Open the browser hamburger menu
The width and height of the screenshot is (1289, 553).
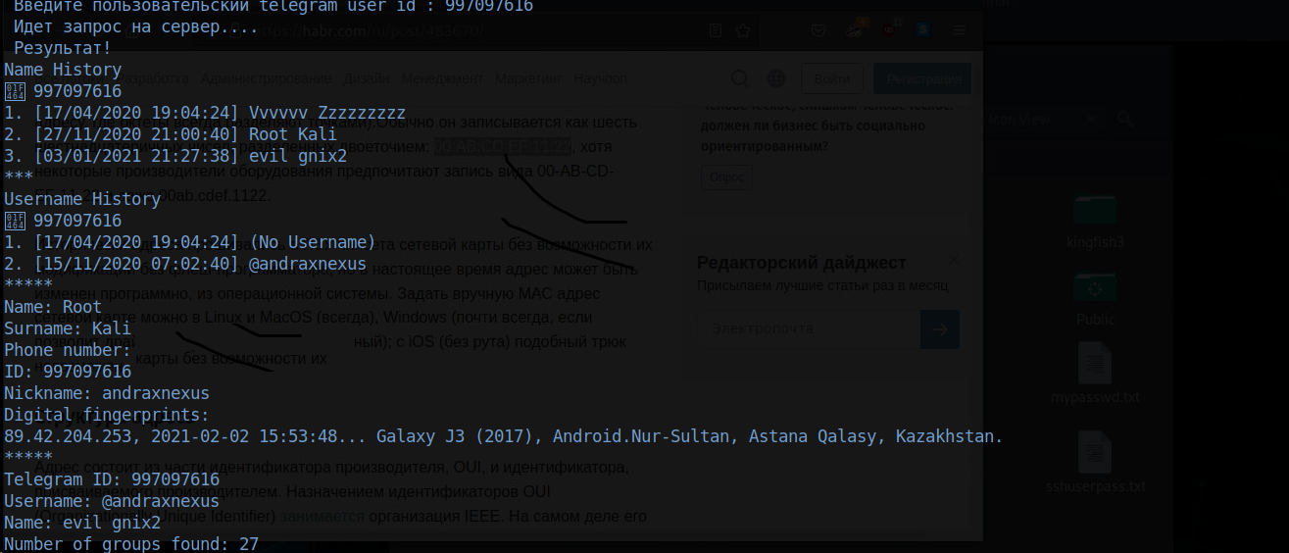(960, 29)
